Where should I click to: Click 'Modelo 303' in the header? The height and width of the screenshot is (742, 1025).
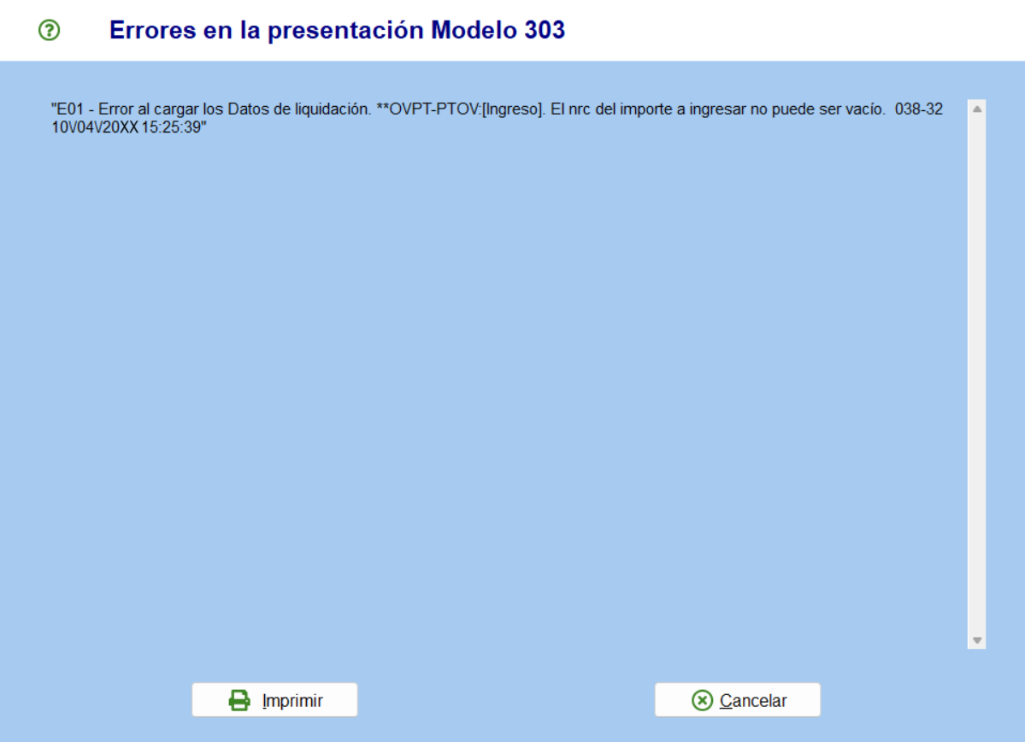[x=498, y=31]
